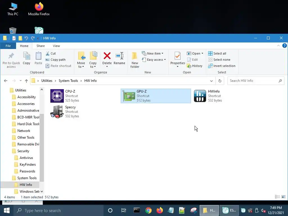Select the GPU-Z shortcut

coord(156,96)
